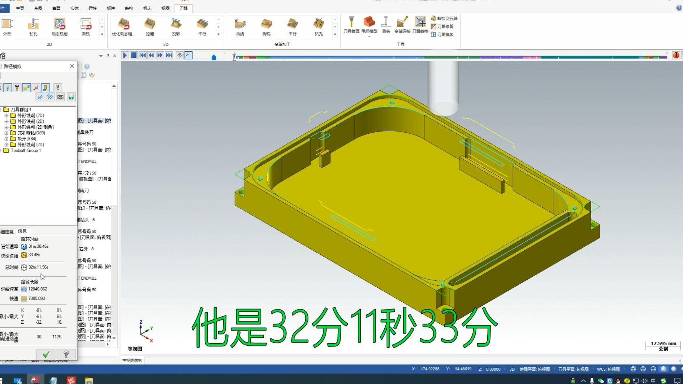Screen dimensions: 683x384
Task: Confirm with the green checkmark button
Action: (46, 354)
